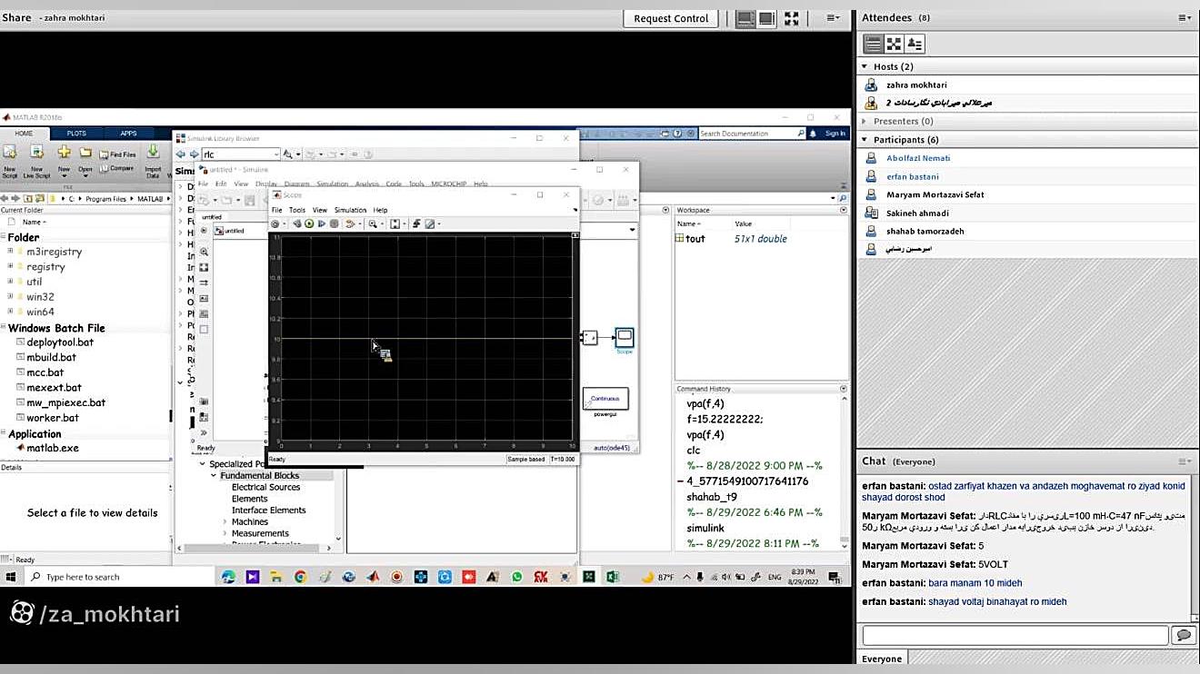
Task: Open Share pod options menu
Action: [833, 18]
